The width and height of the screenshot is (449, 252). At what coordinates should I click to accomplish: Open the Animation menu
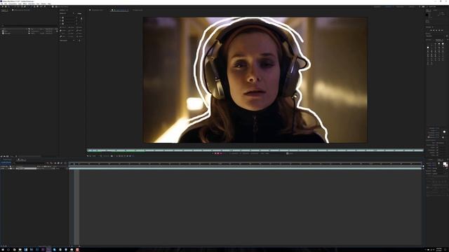click(32, 3)
